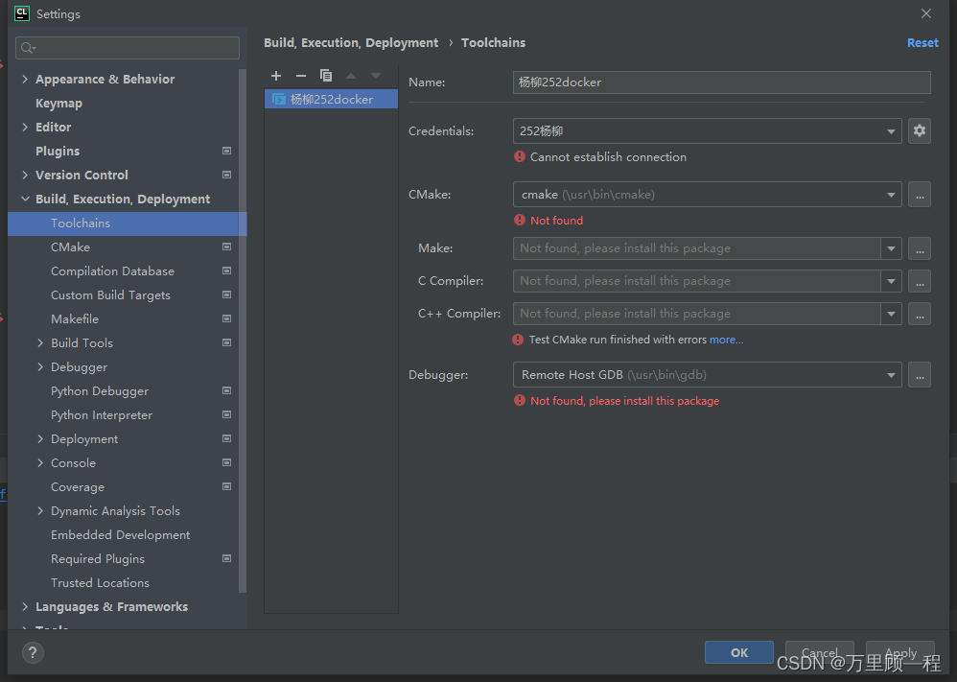The width and height of the screenshot is (957, 682).
Task: Browse for the CMake path with the ellipsis button
Action: [x=920, y=194]
